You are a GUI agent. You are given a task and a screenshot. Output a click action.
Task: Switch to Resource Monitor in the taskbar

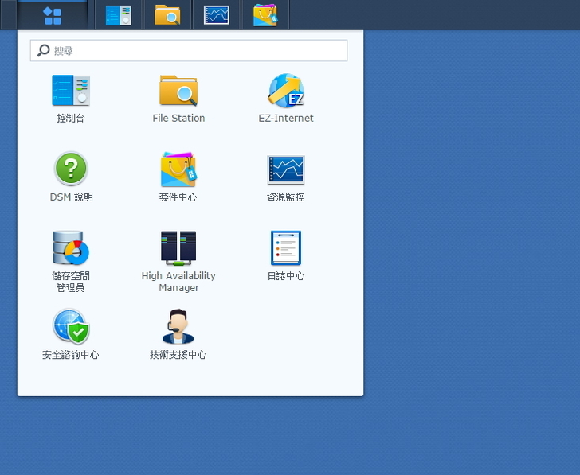click(x=217, y=15)
